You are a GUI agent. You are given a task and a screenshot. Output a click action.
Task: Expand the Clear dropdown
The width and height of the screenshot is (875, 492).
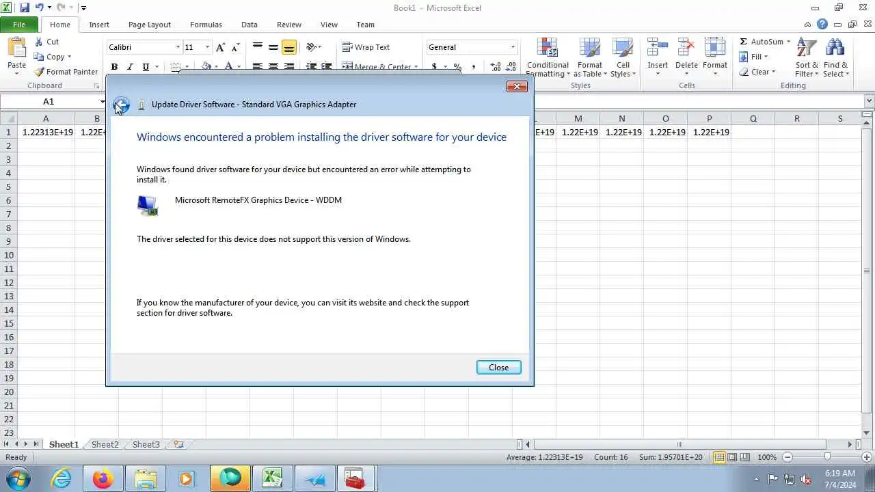tap(773, 72)
